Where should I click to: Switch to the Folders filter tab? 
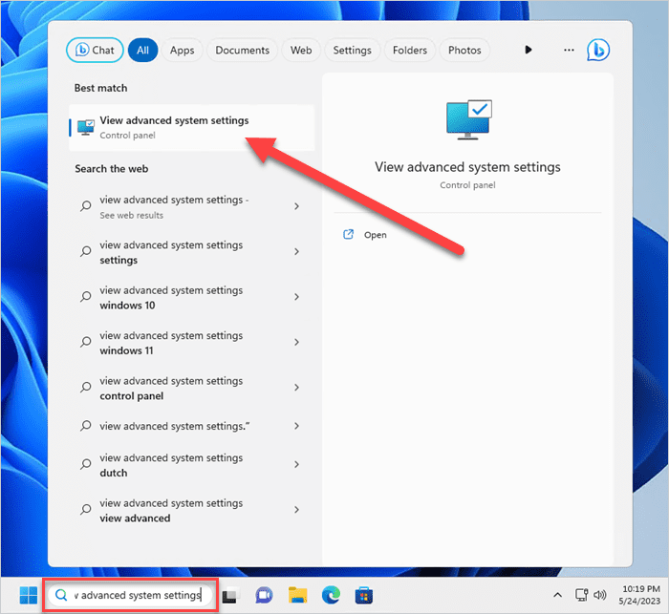[410, 51]
